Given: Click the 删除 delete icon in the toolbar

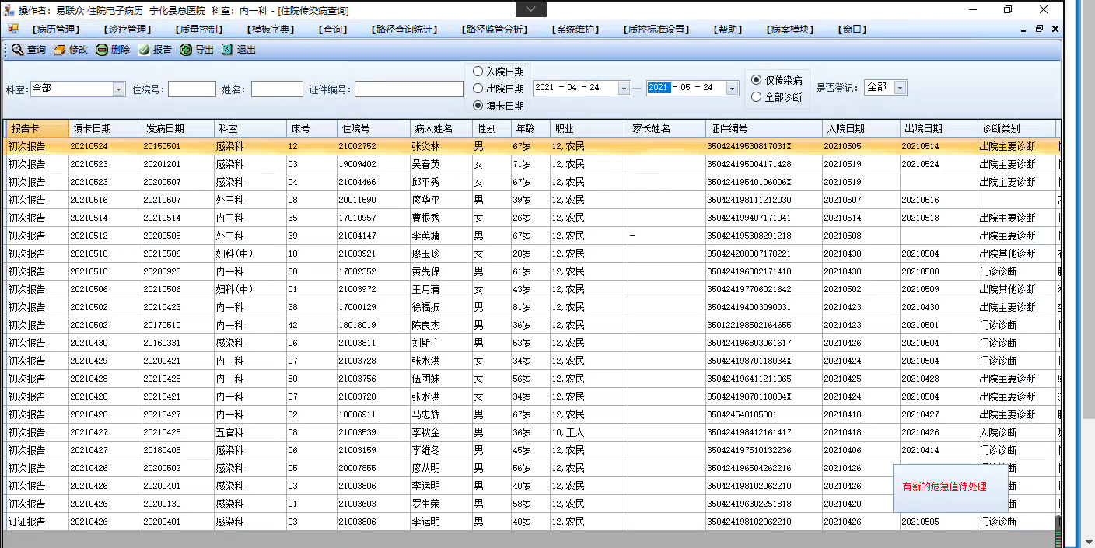Looking at the screenshot, I should click(x=102, y=50).
